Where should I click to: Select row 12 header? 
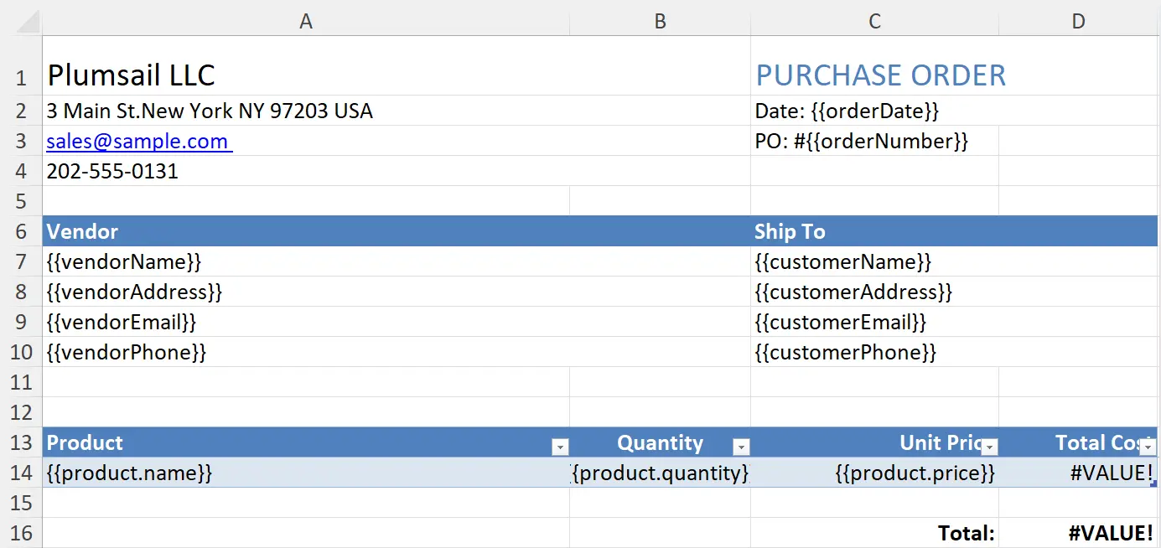point(21,412)
